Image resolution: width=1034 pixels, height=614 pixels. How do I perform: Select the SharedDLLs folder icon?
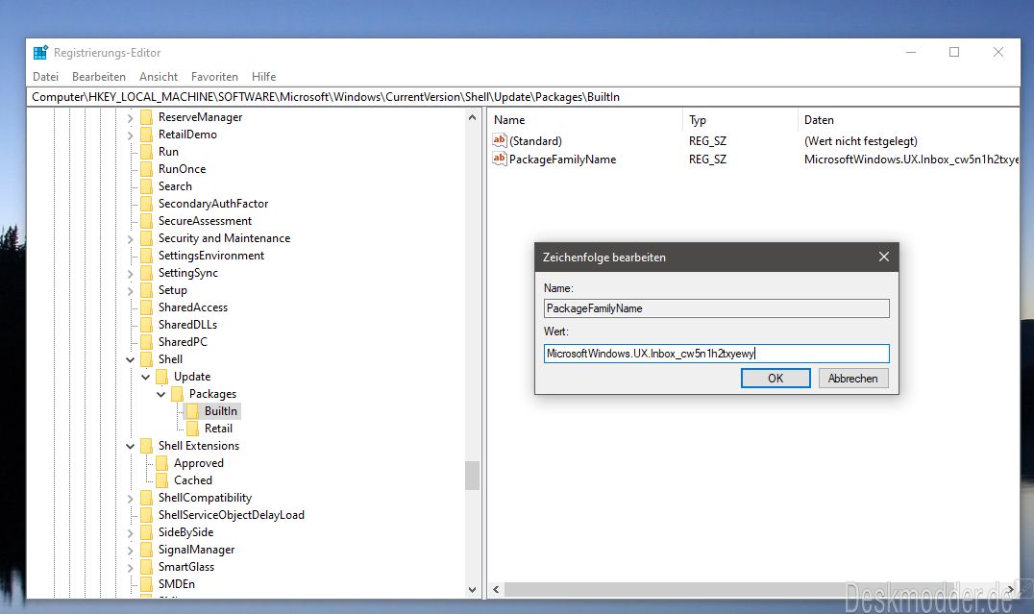146,325
